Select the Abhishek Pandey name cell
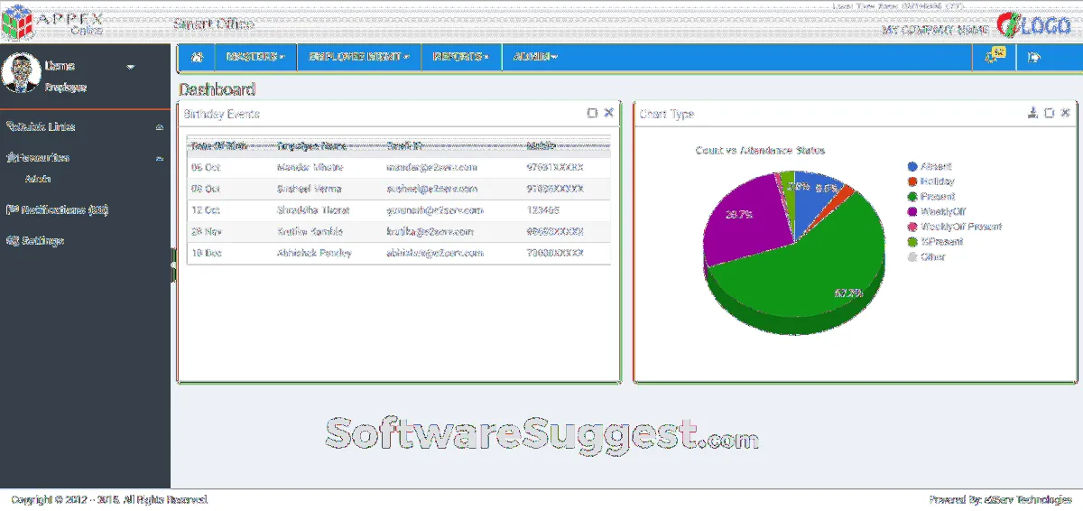Viewport: 1083px width, 511px height. (x=314, y=254)
